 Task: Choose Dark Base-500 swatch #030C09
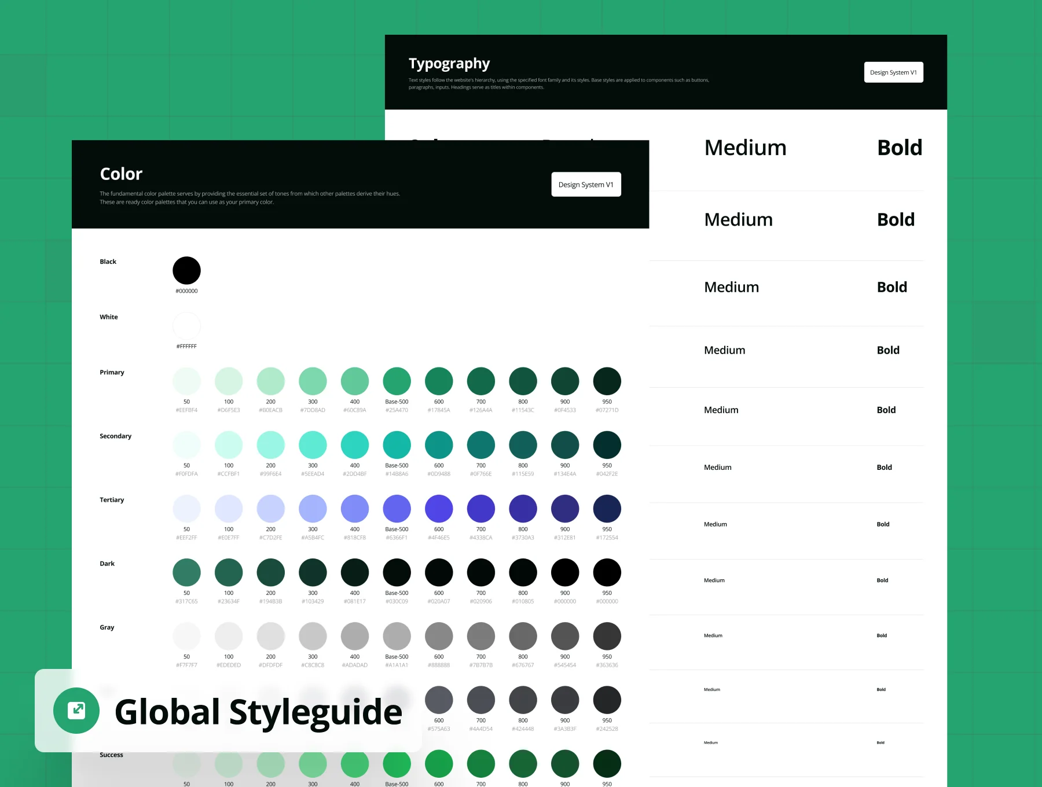tap(397, 572)
